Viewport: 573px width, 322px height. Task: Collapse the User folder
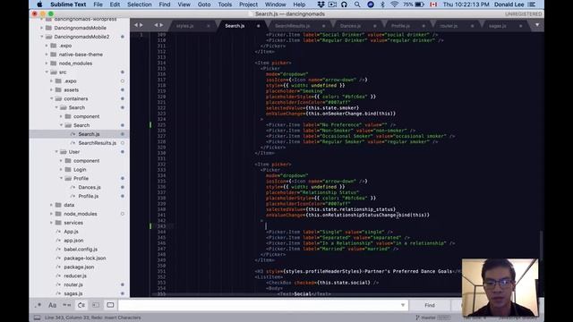56,152
